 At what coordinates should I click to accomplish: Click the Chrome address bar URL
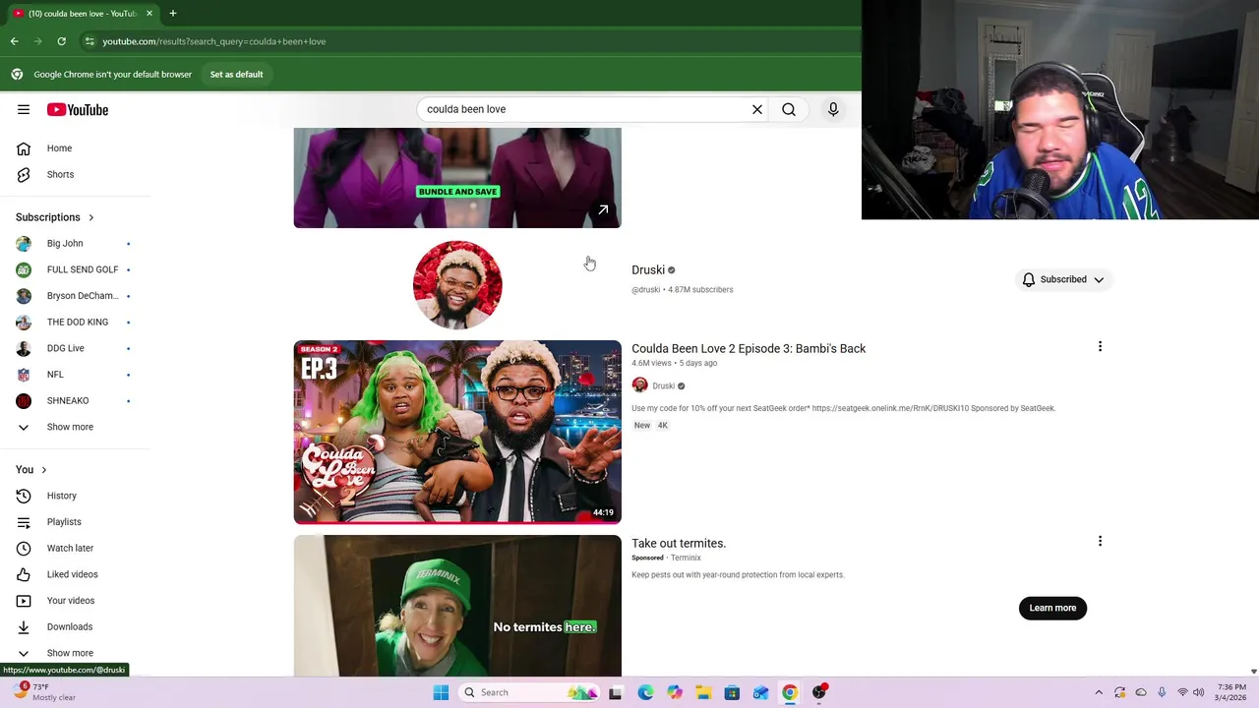pyautogui.click(x=214, y=41)
